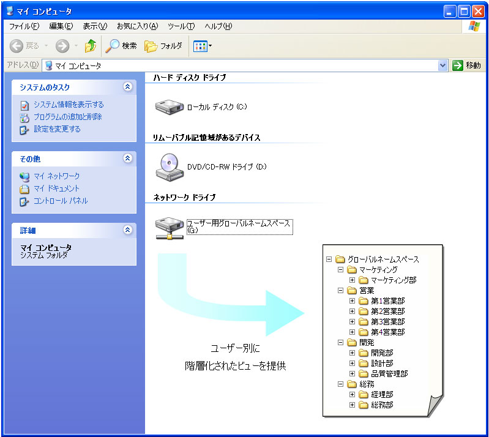
Task: Collapse the その他 panel
Action: coord(127,159)
